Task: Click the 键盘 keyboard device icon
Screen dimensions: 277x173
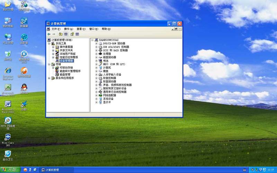Action: coord(100,71)
